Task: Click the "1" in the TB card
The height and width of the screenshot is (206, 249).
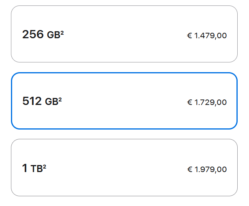Action: click(25, 169)
